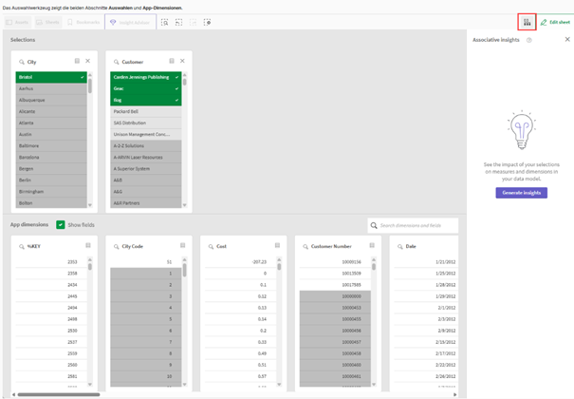Select Albuquerque in City list
The image size is (574, 399).
coord(51,100)
